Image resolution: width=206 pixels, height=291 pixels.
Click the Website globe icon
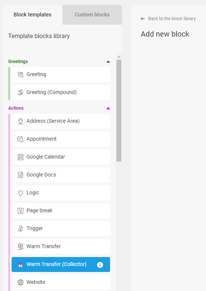click(x=21, y=282)
